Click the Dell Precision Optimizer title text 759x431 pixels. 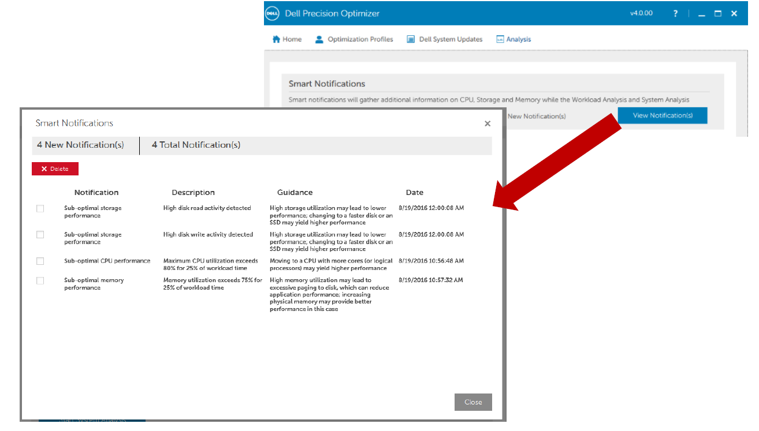point(333,13)
